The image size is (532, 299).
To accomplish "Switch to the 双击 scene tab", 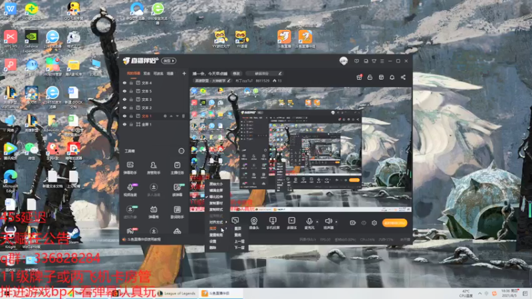I will tap(146, 73).
